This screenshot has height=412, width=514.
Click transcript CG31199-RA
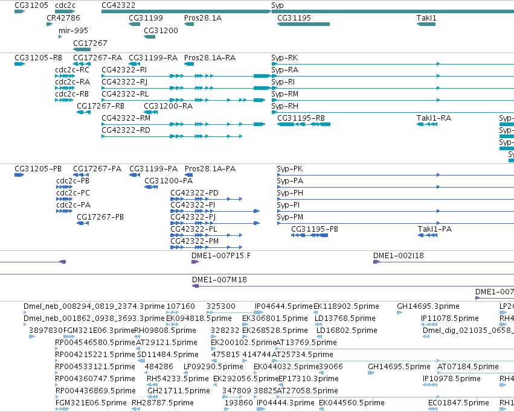click(153, 58)
